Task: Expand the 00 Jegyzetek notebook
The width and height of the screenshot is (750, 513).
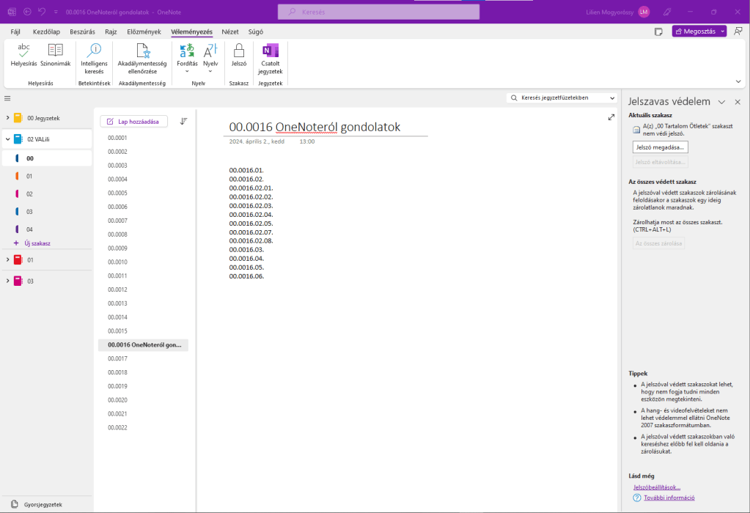Action: [x=7, y=118]
